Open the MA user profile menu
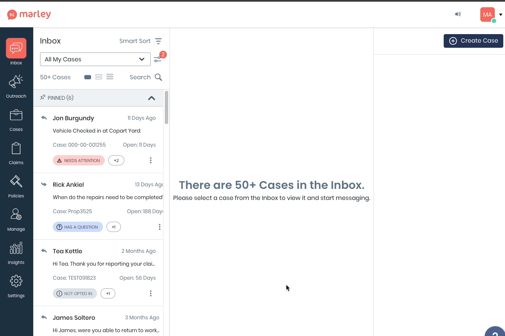This screenshot has width=505, height=336. coord(488,14)
